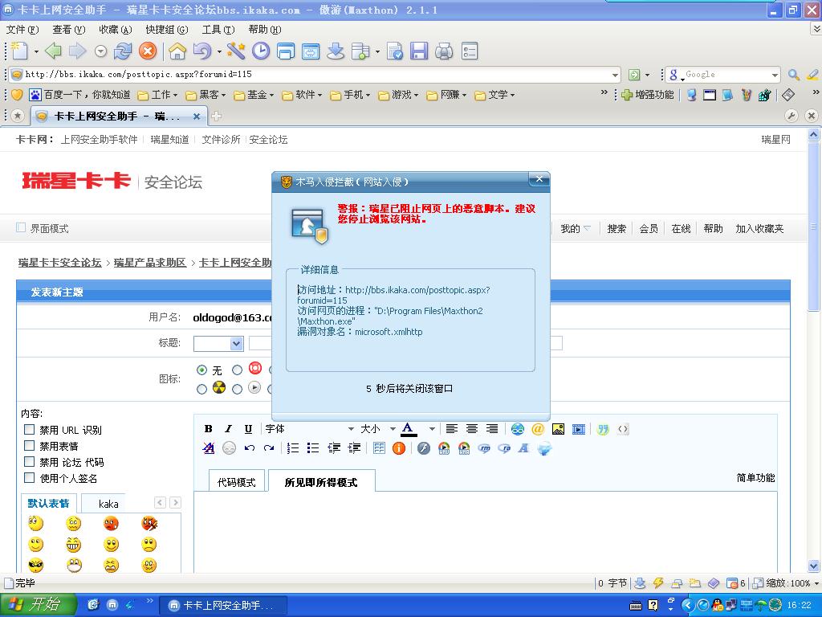Viewport: 822px width, 617px height.
Task: Select the radiation icon radio button
Action: point(201,389)
